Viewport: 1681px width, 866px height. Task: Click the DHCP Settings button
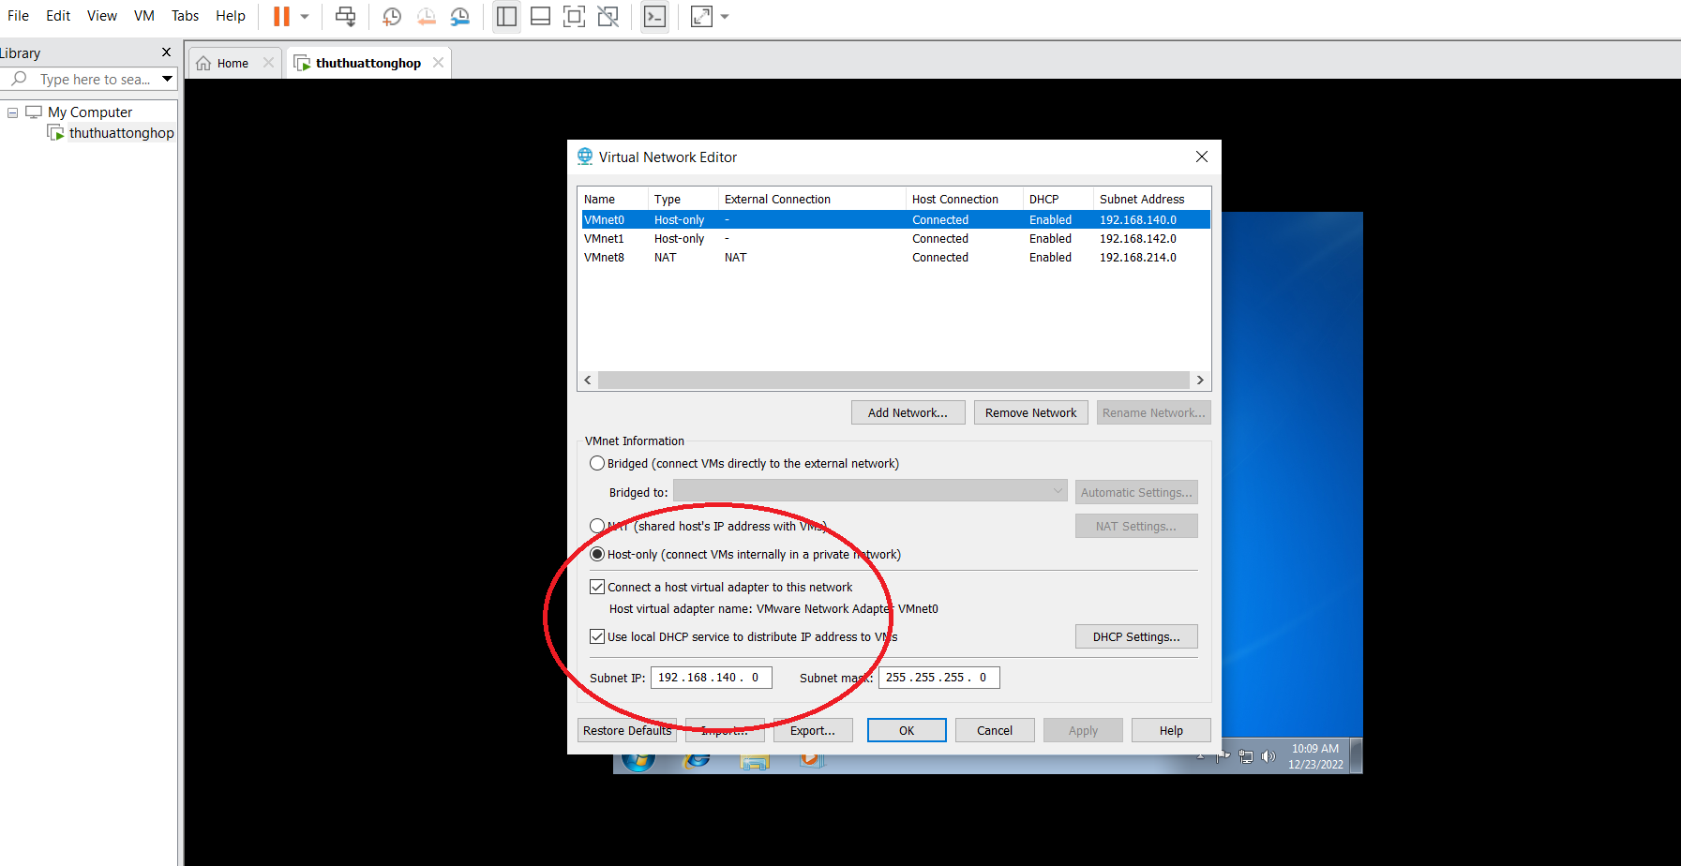(1135, 636)
